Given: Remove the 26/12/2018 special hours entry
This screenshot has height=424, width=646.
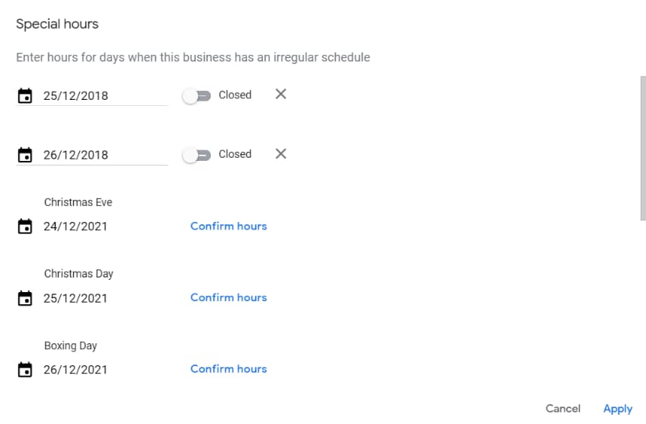Looking at the screenshot, I should point(280,154).
